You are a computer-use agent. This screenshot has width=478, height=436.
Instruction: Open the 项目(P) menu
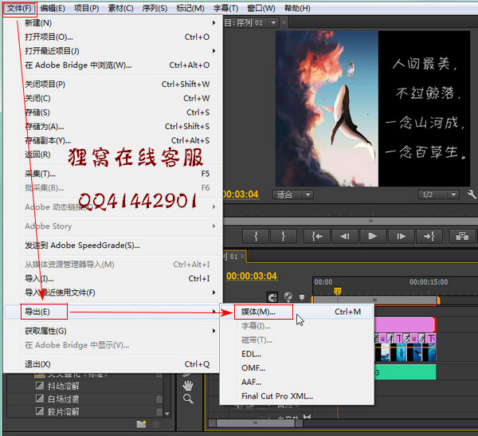[x=87, y=8]
